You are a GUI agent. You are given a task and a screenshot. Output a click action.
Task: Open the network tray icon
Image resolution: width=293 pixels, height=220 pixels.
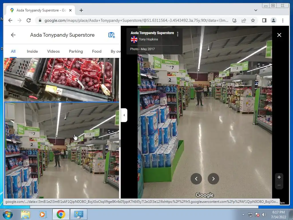click(x=250, y=215)
